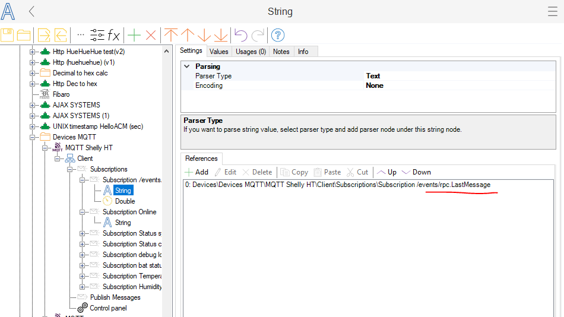Click the purple undo icon
Screen dimensions: 564x317
point(240,35)
